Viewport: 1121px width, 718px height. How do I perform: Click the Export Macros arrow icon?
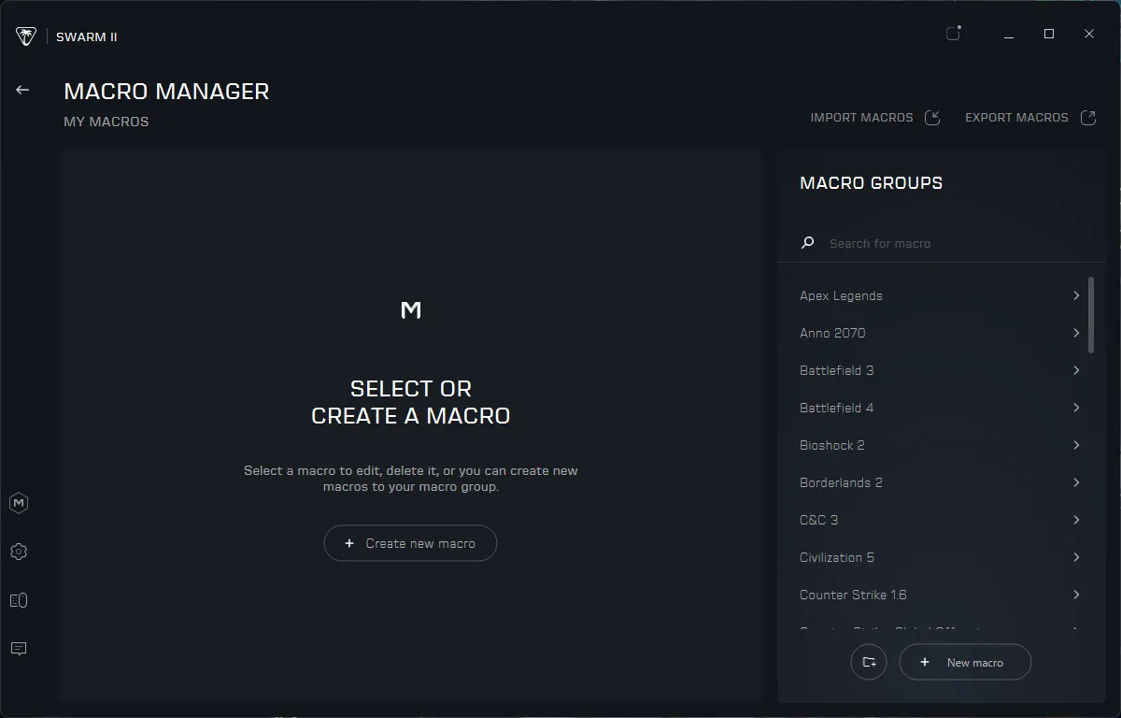(x=1087, y=118)
